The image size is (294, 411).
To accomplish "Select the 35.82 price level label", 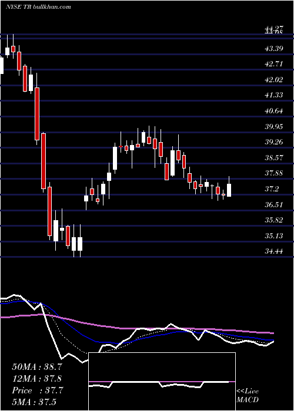I will point(273,220).
